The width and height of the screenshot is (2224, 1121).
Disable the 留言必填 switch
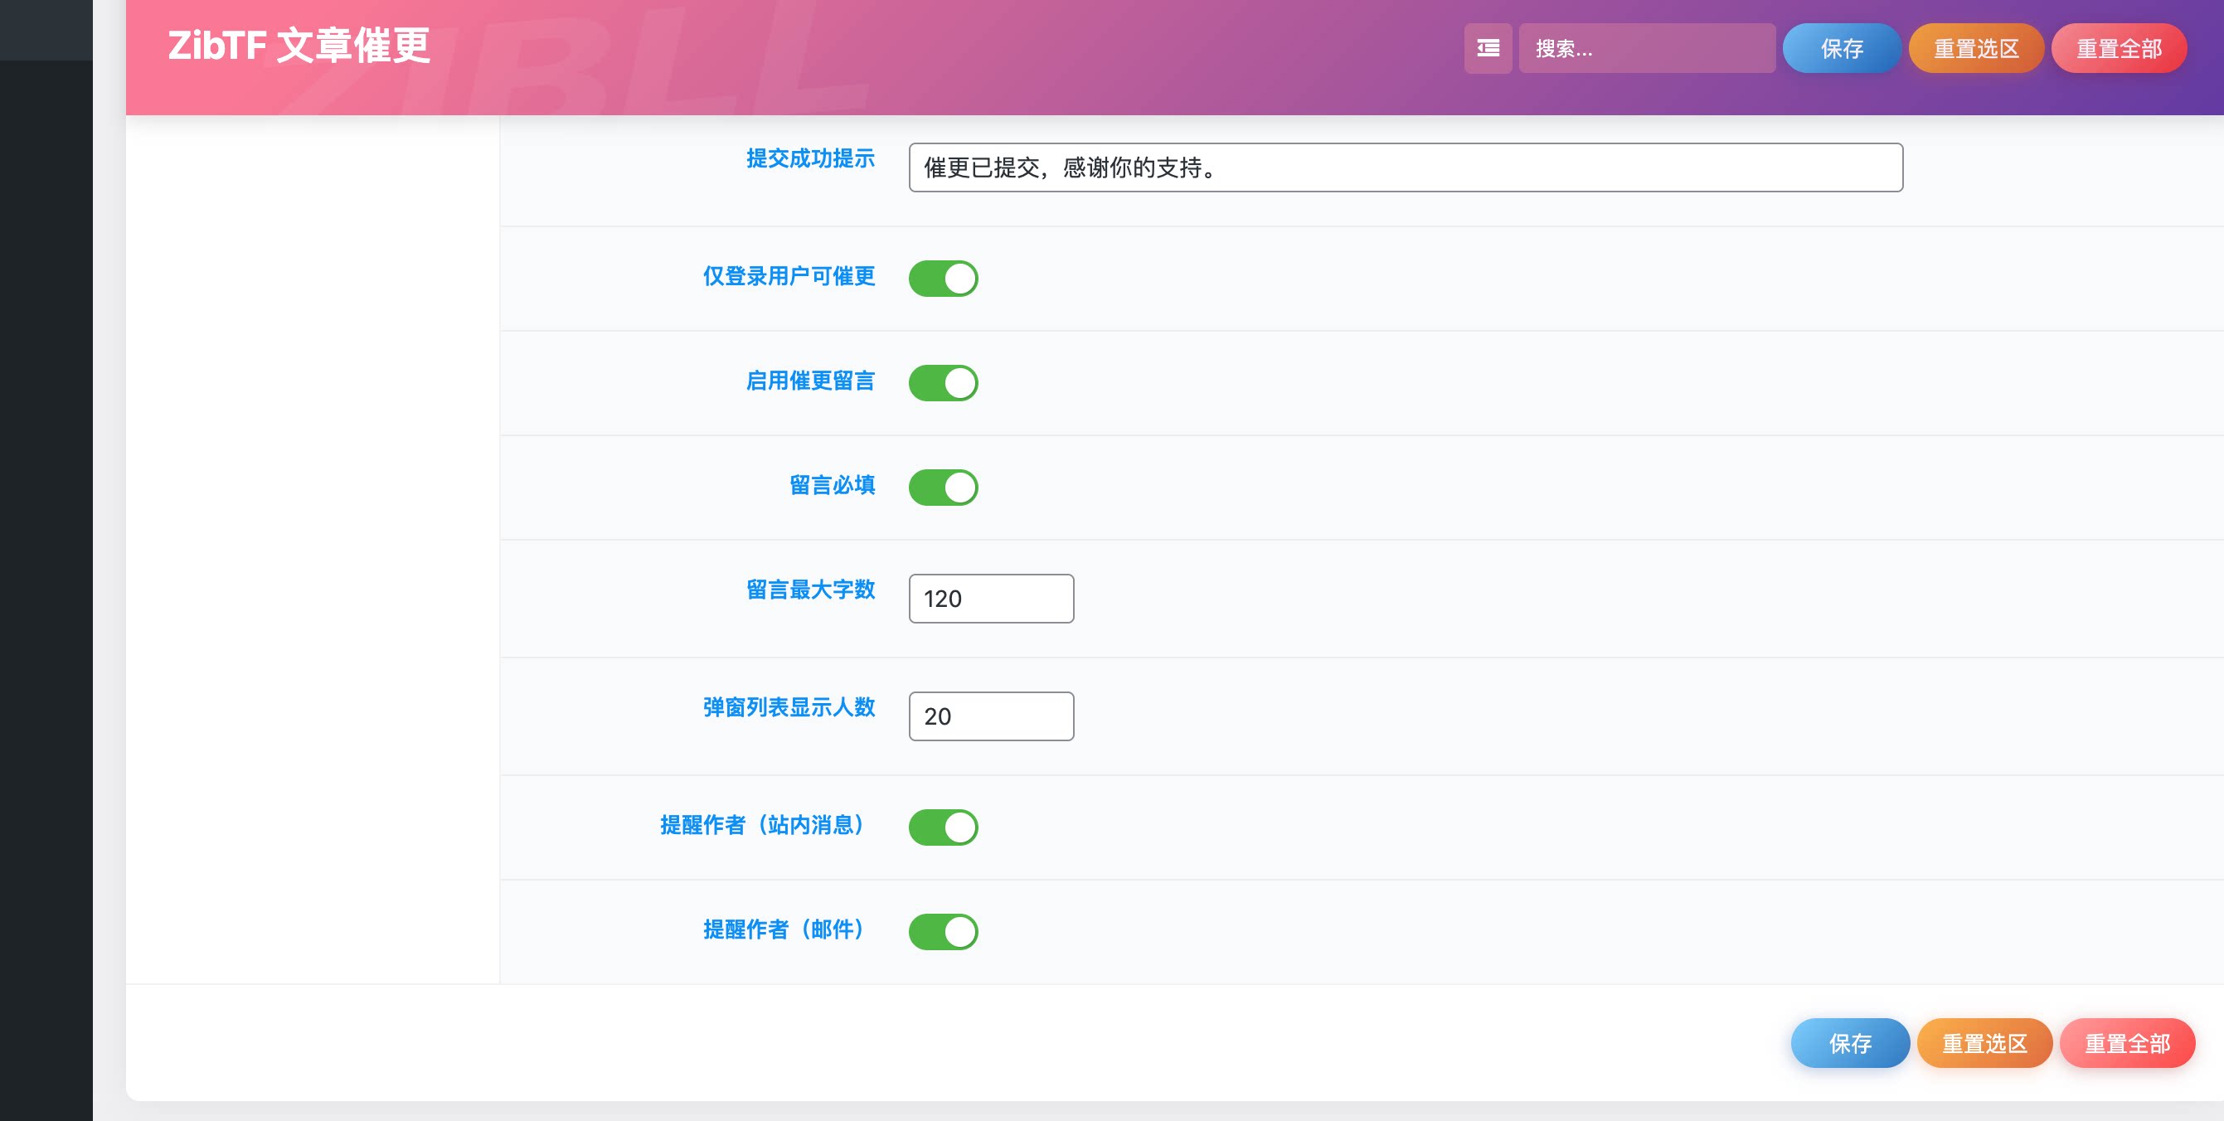pos(944,487)
